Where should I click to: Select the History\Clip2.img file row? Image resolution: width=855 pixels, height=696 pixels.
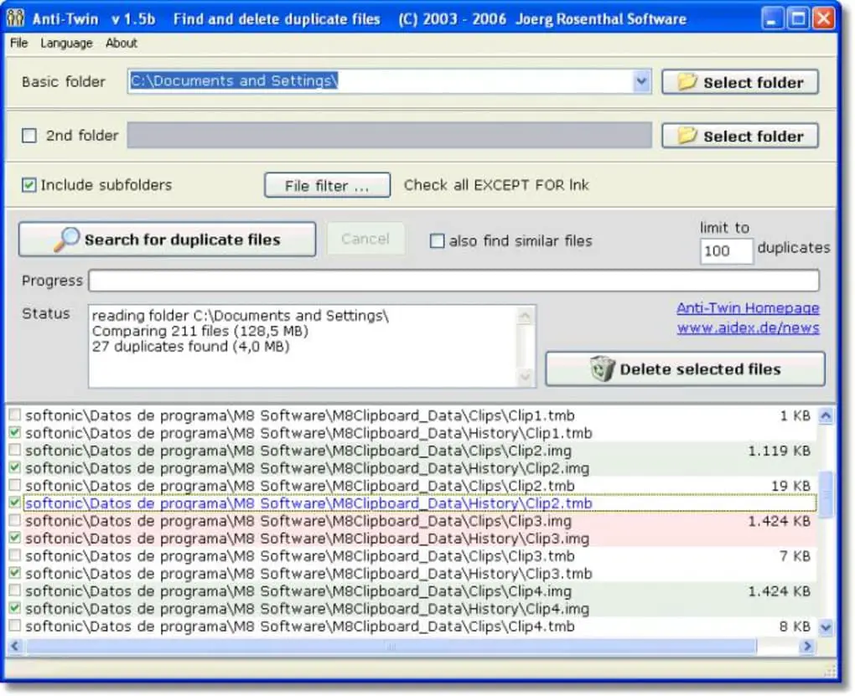click(412, 467)
